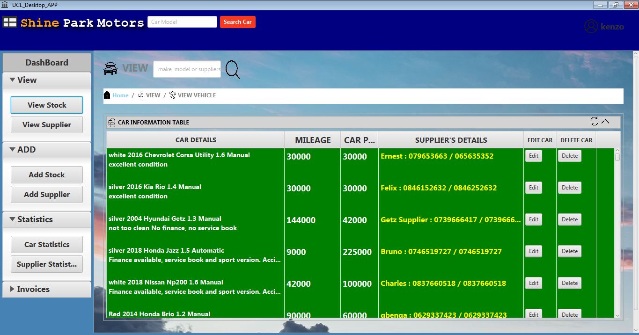Viewport: 639px width, 335px height.
Task: Edit the Hyundai Getz row
Action: [534, 219]
